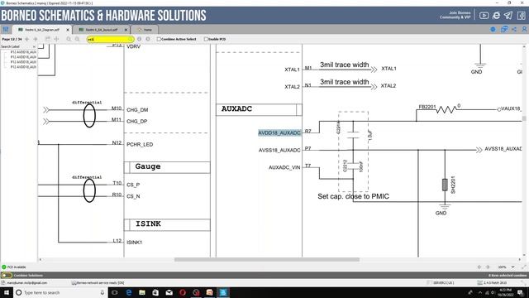Click the Windows taskbar search box
This screenshot has width=529, height=298.
pyautogui.click(x=60, y=292)
